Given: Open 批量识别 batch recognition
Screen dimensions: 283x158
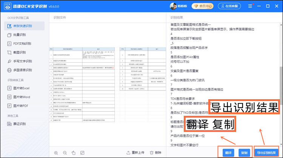Looking at the screenshot, I should point(20,35).
